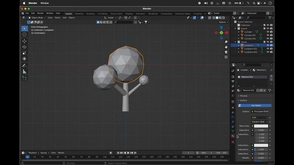Open the File menu

coord(27,13)
